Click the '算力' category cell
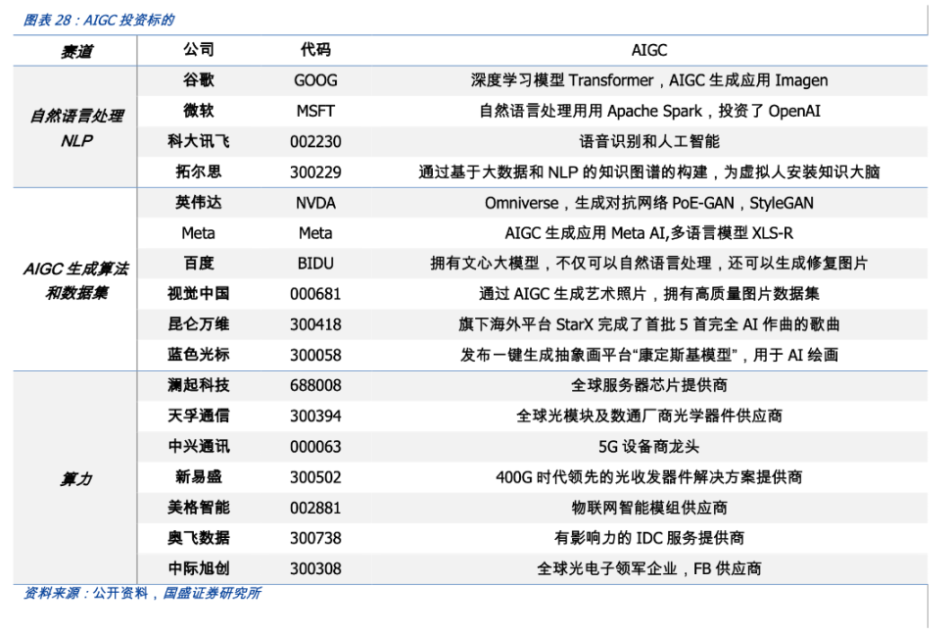952x636 pixels. pos(76,479)
